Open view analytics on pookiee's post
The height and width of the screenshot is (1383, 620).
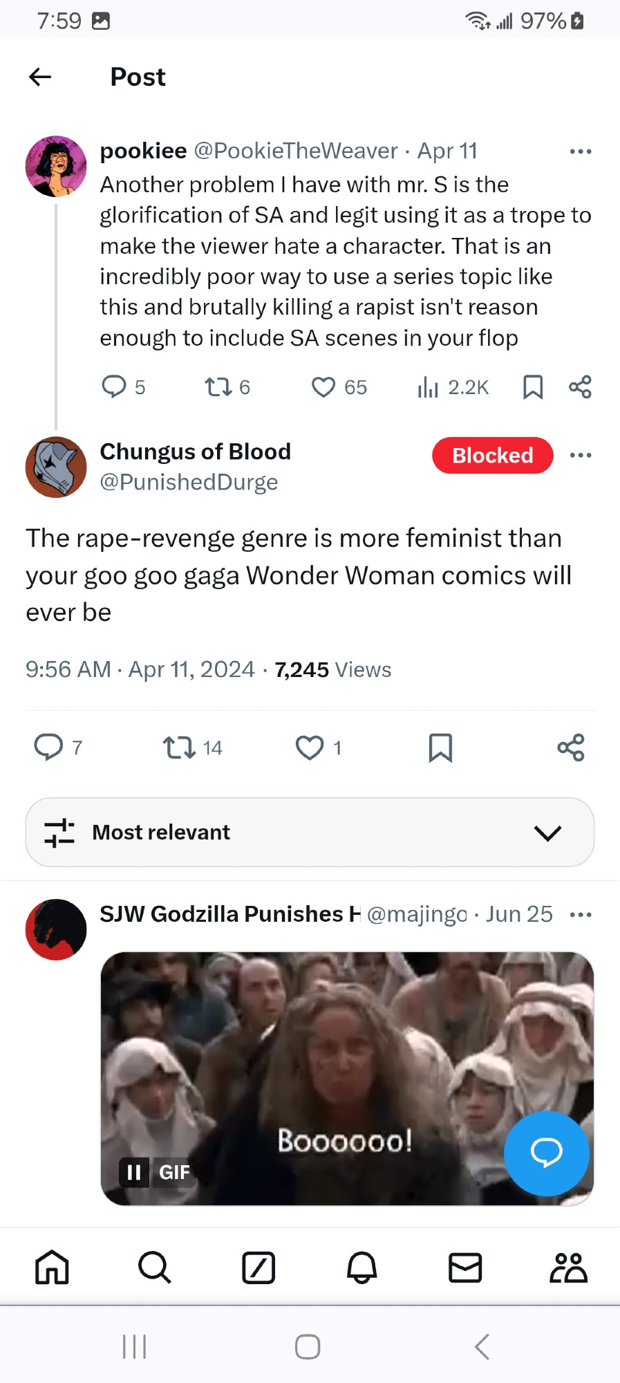428,387
